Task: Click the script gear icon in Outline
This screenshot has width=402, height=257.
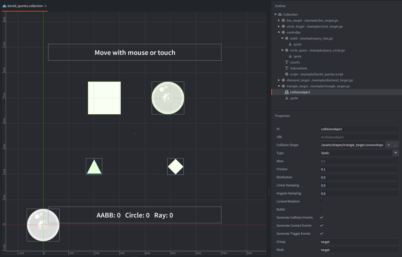Action: tap(286, 74)
